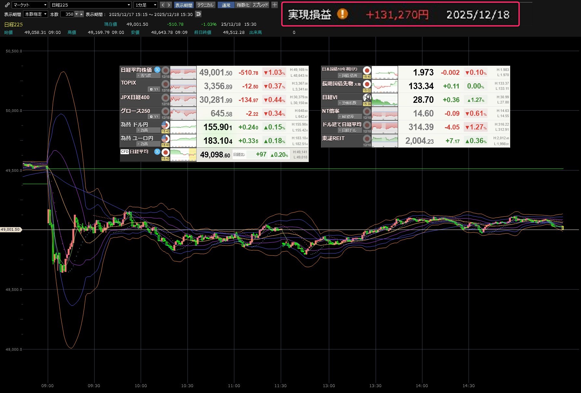Image resolution: width=581 pixels, height=393 pixels.
Task: Select the スプレッド chart mode tab
Action: (260, 5)
